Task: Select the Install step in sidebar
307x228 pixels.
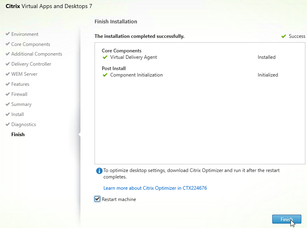Action: pyautogui.click(x=17, y=114)
